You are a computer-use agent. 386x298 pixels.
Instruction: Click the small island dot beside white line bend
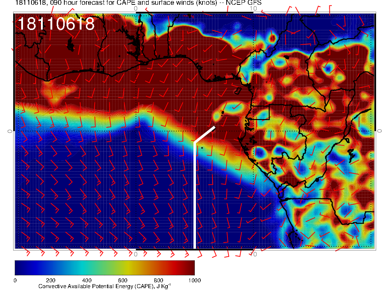tap(201, 148)
